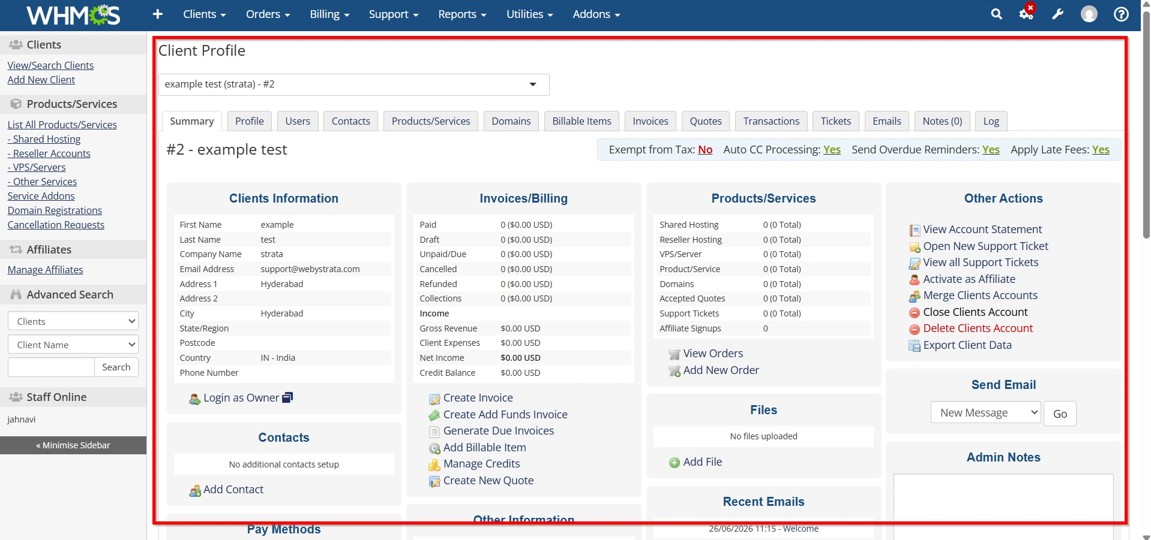Toggle Auto CC Processing Yes value
This screenshot has width=1151, height=540.
pyautogui.click(x=832, y=150)
